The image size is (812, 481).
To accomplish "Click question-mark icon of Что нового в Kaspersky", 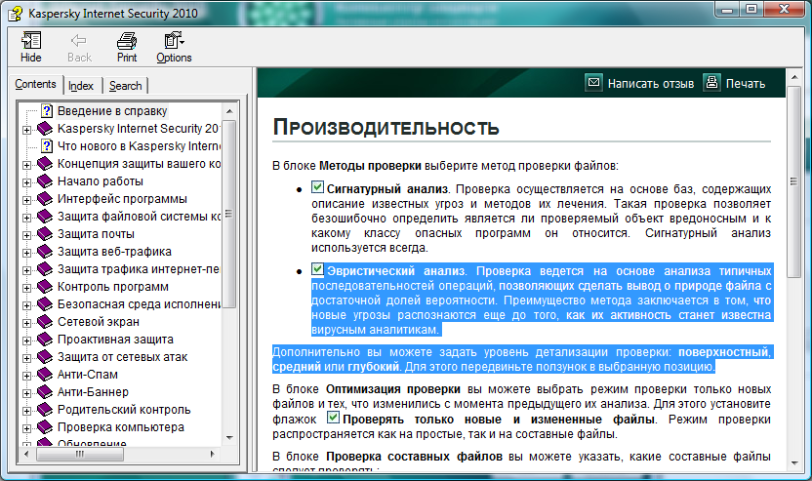I will coord(47,146).
